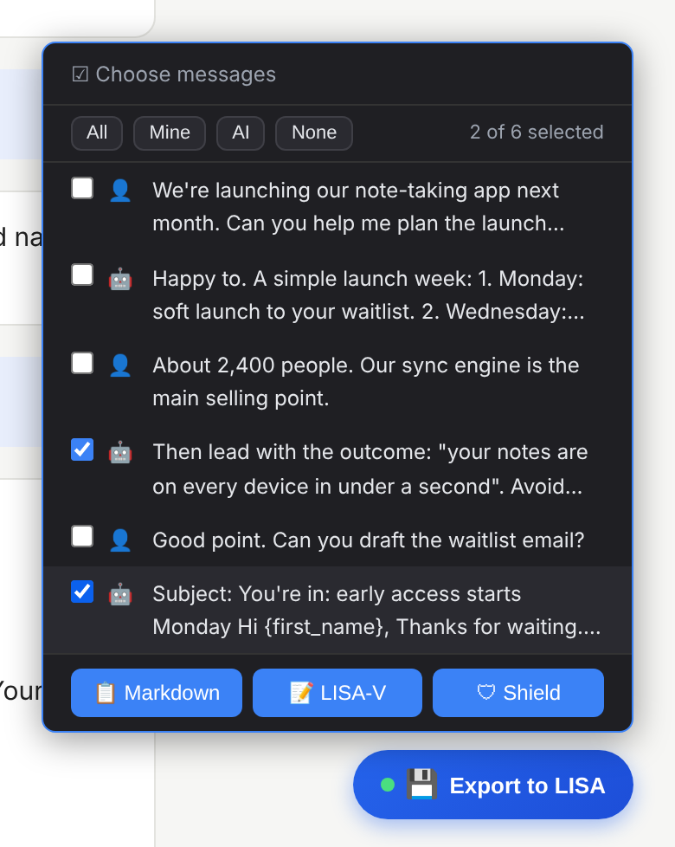Export selection in LISA-V format
The width and height of the screenshot is (675, 847).
(337, 693)
